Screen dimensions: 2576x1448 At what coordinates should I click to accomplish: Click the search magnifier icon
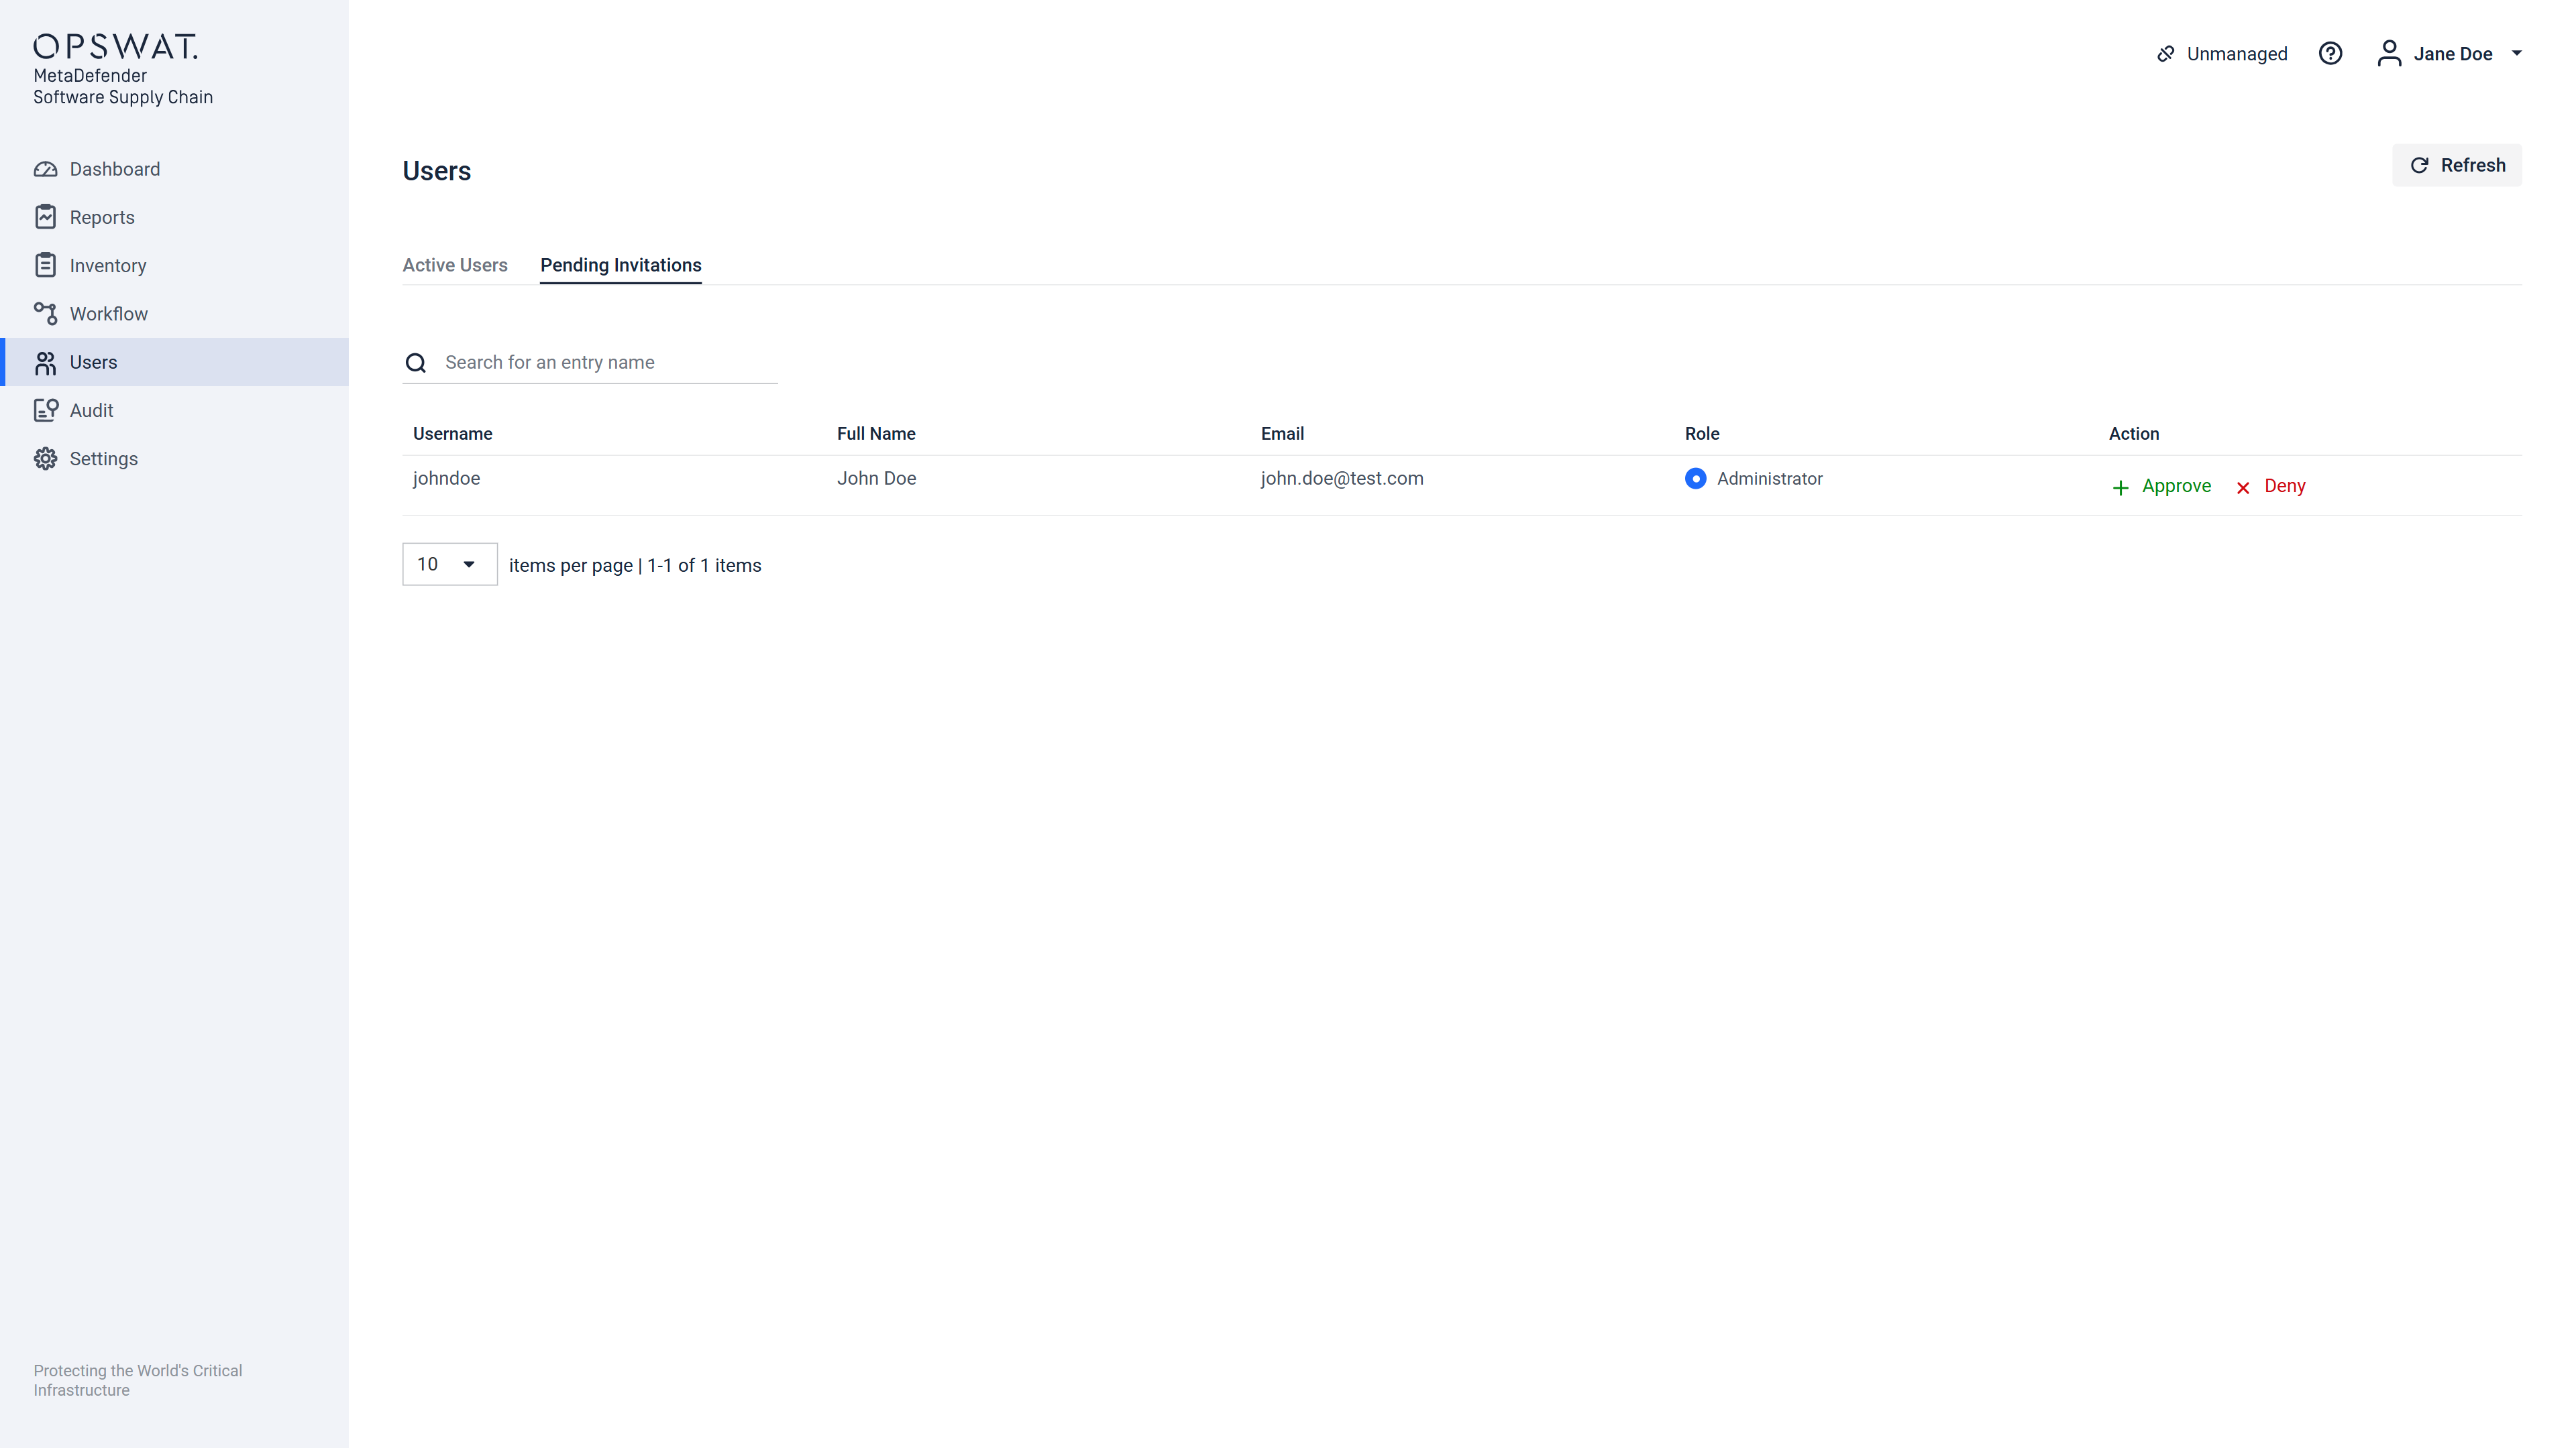(416, 363)
